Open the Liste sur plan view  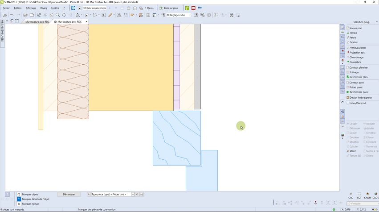pyautogui.click(x=168, y=8)
